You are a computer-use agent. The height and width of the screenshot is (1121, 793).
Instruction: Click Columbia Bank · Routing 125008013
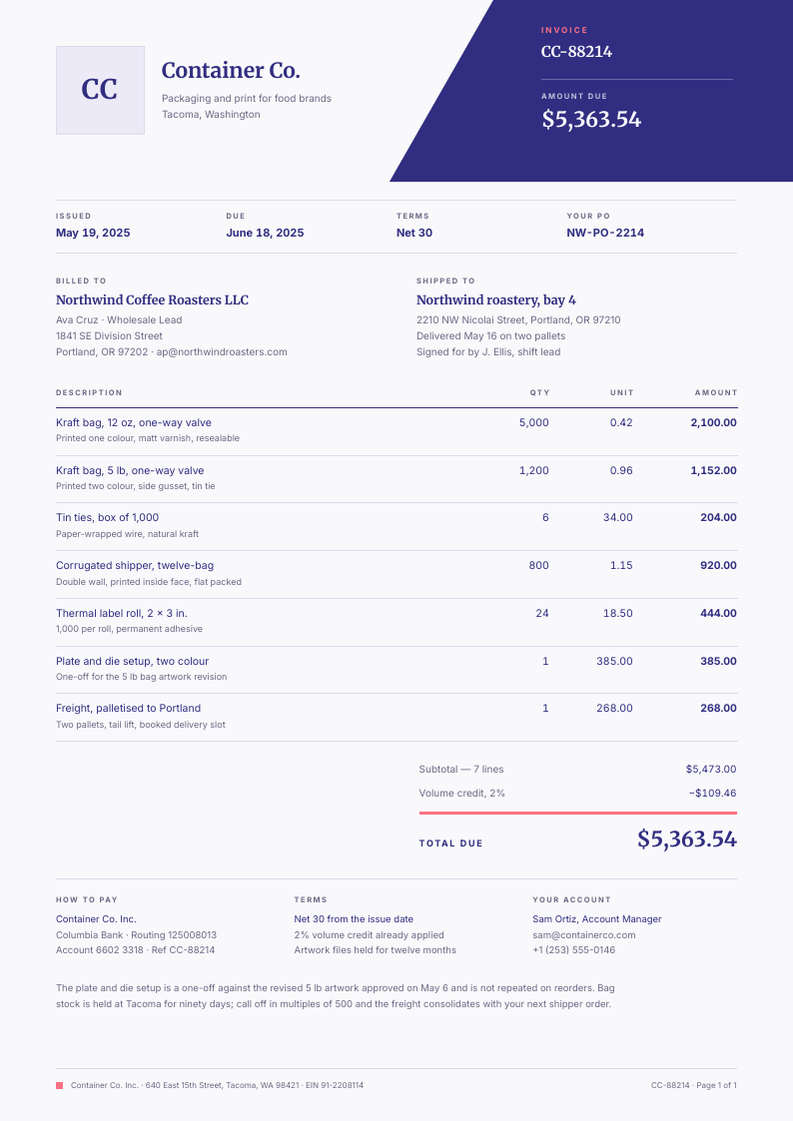(x=137, y=934)
